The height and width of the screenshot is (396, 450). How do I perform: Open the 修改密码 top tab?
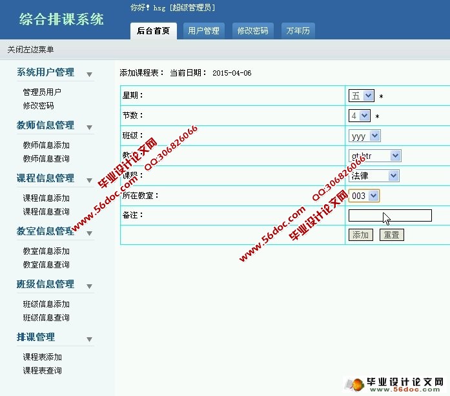(x=252, y=30)
